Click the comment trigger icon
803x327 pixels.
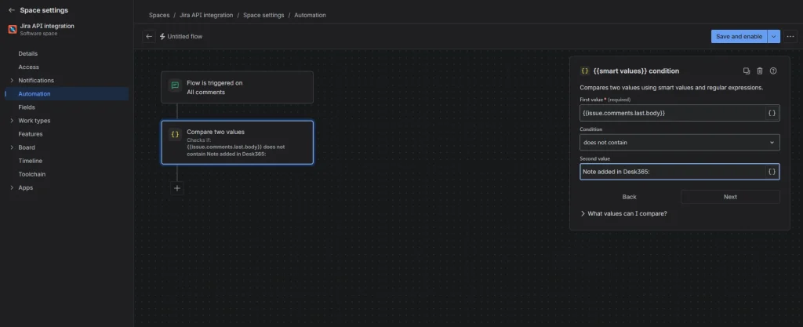pos(175,85)
